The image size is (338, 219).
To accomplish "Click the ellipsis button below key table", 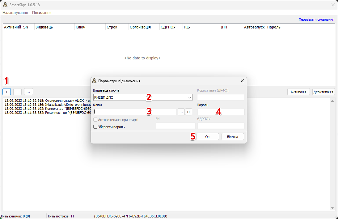I will (x=28, y=92).
